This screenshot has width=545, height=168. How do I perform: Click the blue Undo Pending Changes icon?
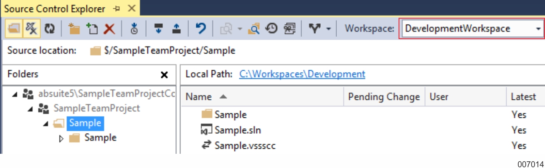[201, 28]
